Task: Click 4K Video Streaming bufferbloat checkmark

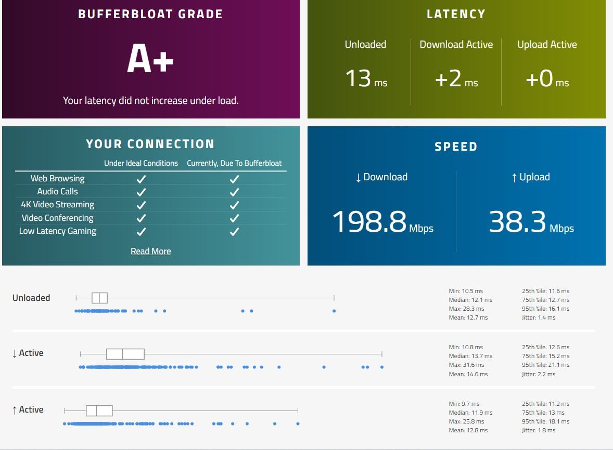Action: pos(234,205)
